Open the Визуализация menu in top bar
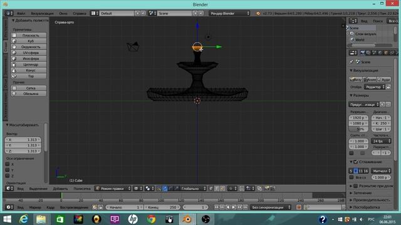 tap(42, 13)
